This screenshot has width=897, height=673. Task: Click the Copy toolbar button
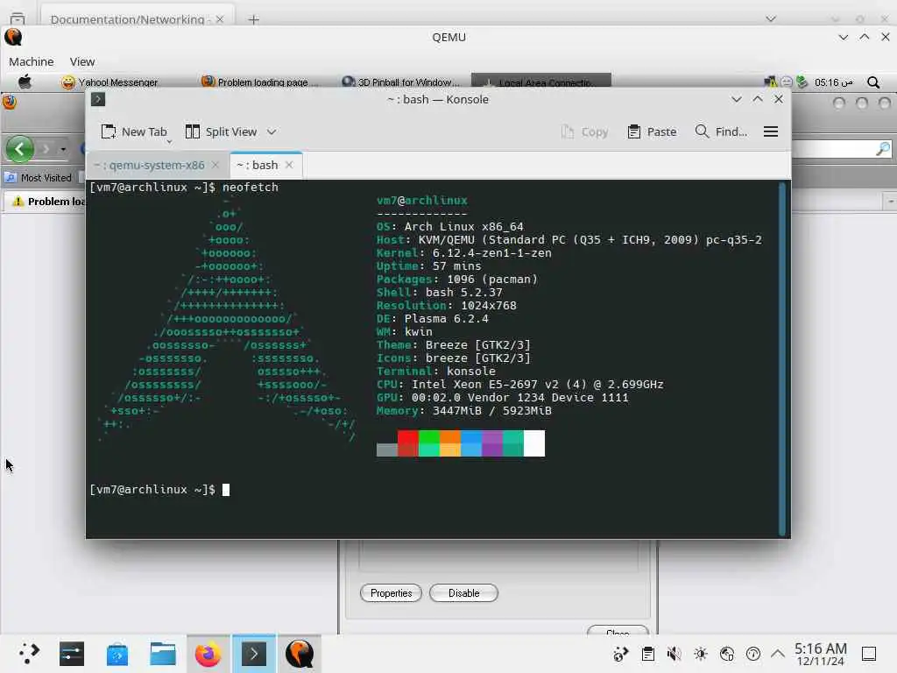[x=584, y=131]
